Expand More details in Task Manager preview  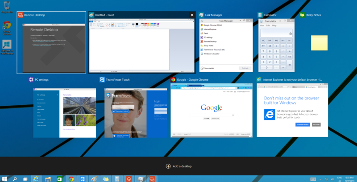pyautogui.click(x=208, y=68)
